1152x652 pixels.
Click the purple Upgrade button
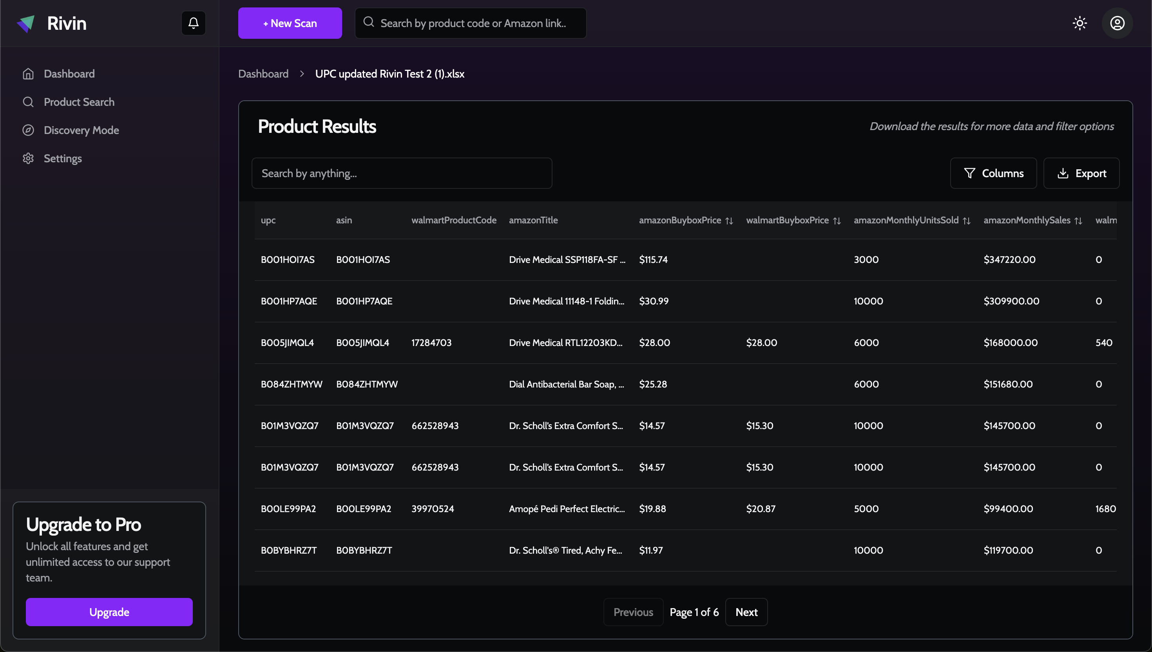click(x=109, y=612)
